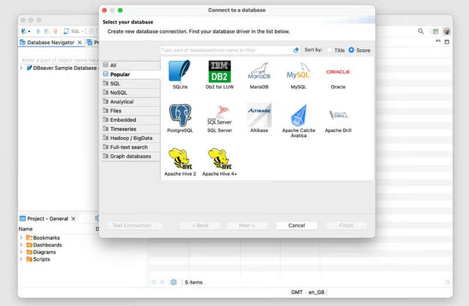Select the MySQL dolphin driver icon
Image resolution: width=469 pixels, height=306 pixels.
point(298,71)
